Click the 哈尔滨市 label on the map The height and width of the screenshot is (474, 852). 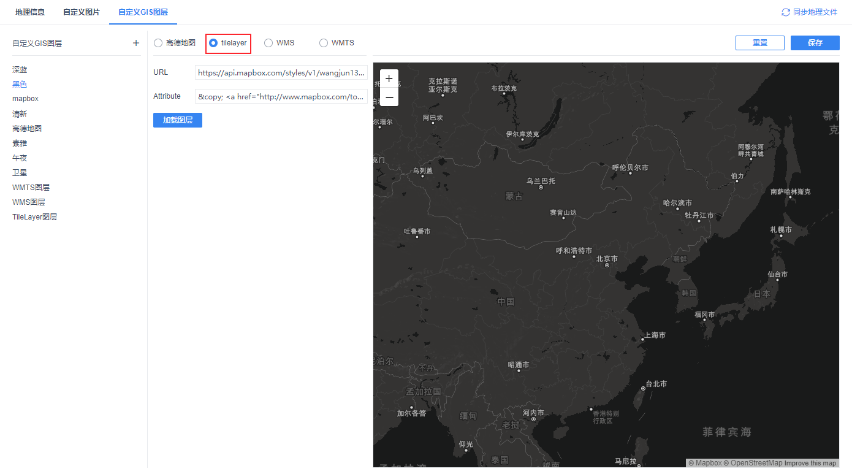click(x=678, y=203)
